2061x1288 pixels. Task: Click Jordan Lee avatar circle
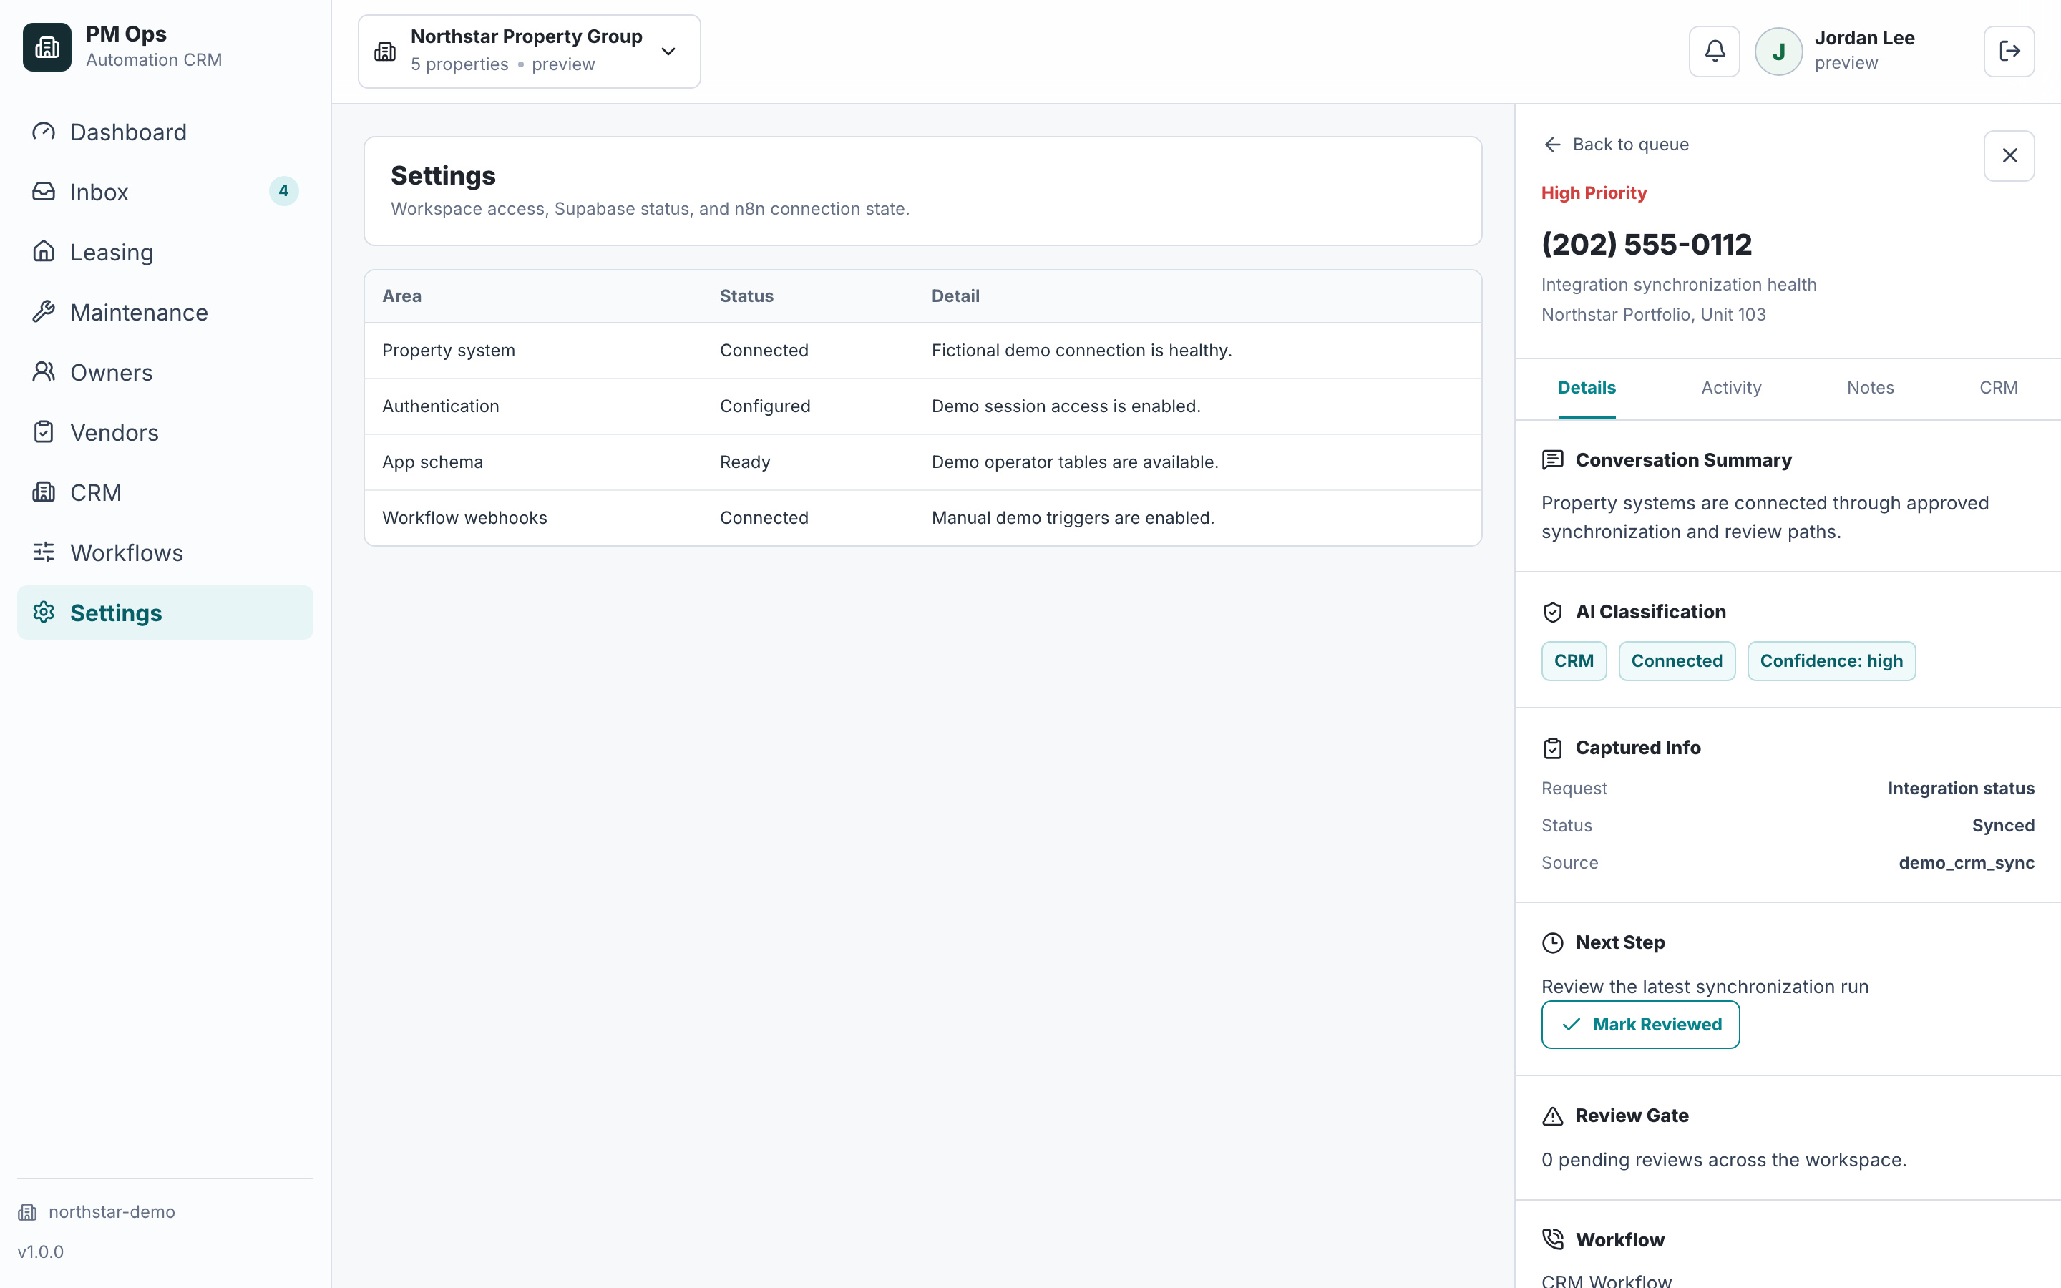coord(1778,51)
